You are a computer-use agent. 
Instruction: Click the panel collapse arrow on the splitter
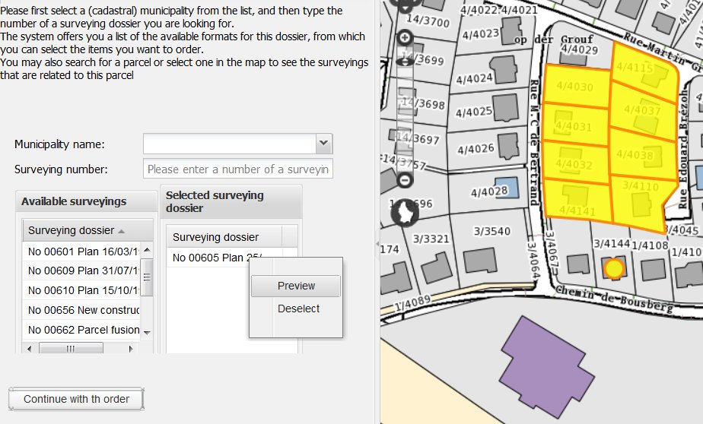coord(377,243)
